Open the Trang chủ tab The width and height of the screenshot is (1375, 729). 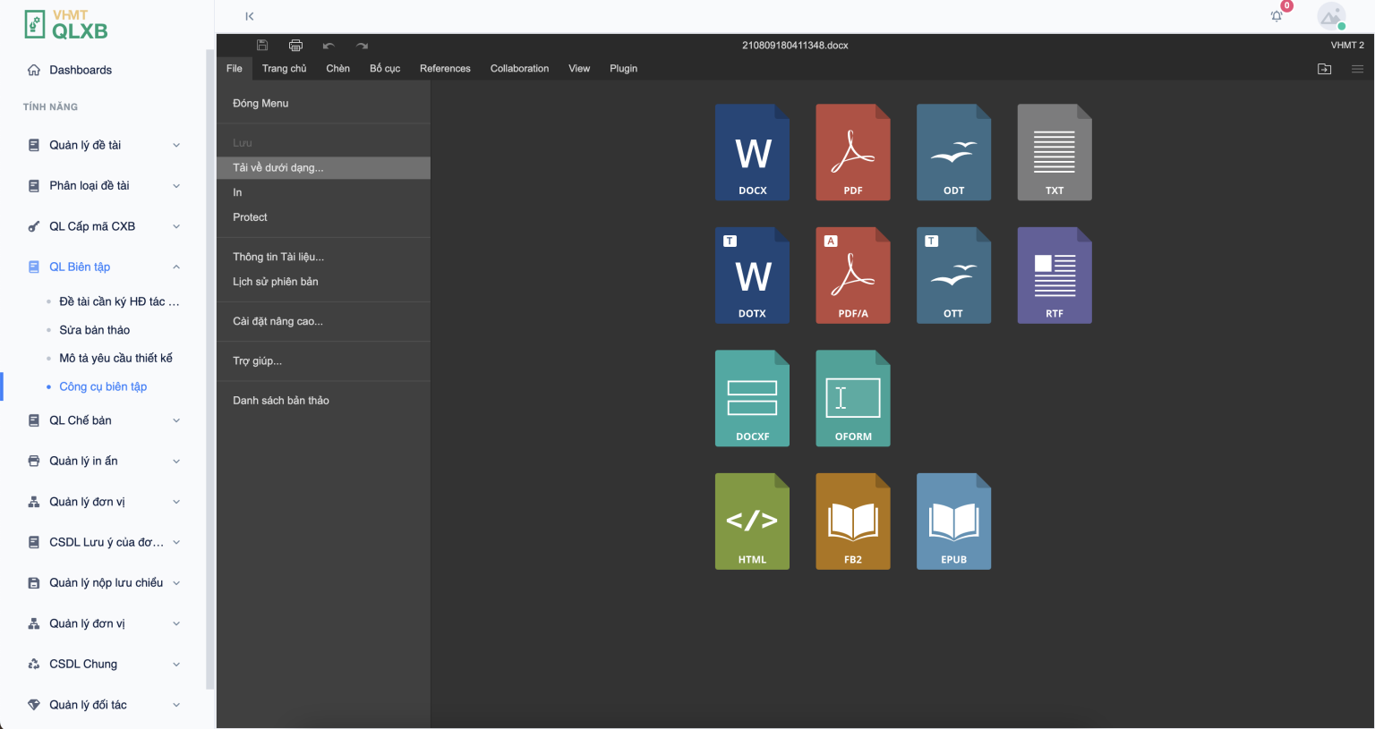tap(285, 69)
